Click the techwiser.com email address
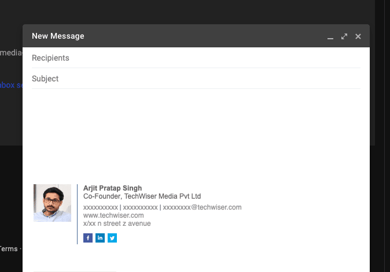The width and height of the screenshot is (390, 272). (x=202, y=207)
